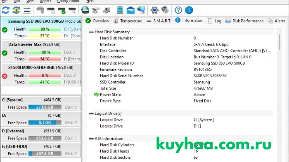This screenshot has height=162, width=289.
Task: Click the two gray disks toolbar icon
Action: (96, 10)
